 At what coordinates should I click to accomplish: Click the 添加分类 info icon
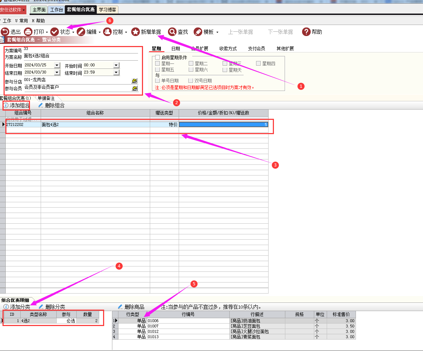coord(6,307)
